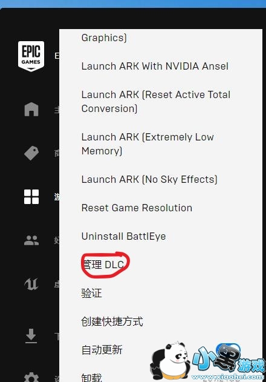Choose Launch ARK (Reset Active Total Conversion)
The image size is (266, 382).
coord(156,101)
